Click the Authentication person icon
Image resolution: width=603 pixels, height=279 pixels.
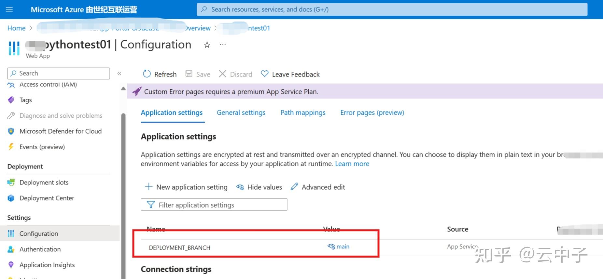point(11,249)
